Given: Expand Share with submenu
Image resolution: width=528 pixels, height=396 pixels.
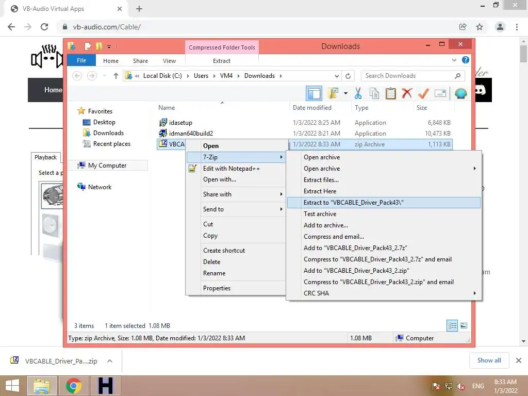Looking at the screenshot, I should 236,194.
